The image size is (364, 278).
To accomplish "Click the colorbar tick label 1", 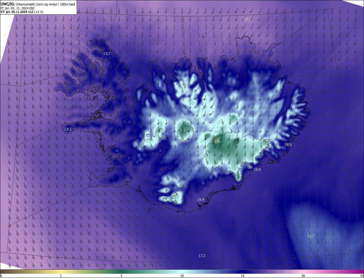I will (x=61, y=276).
